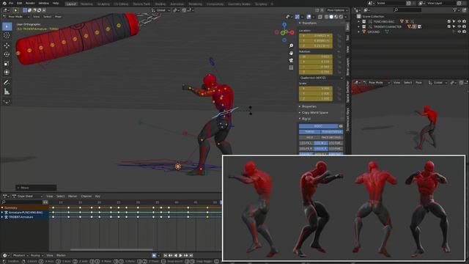Open the Window menu
The image size is (469, 264).
pyautogui.click(x=44, y=3)
